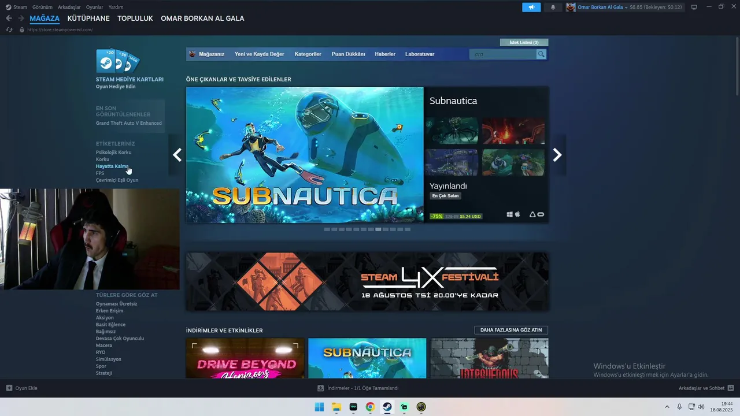The image size is (740, 416).
Task: Click the Subnautica featured capsule image
Action: pyautogui.click(x=305, y=155)
